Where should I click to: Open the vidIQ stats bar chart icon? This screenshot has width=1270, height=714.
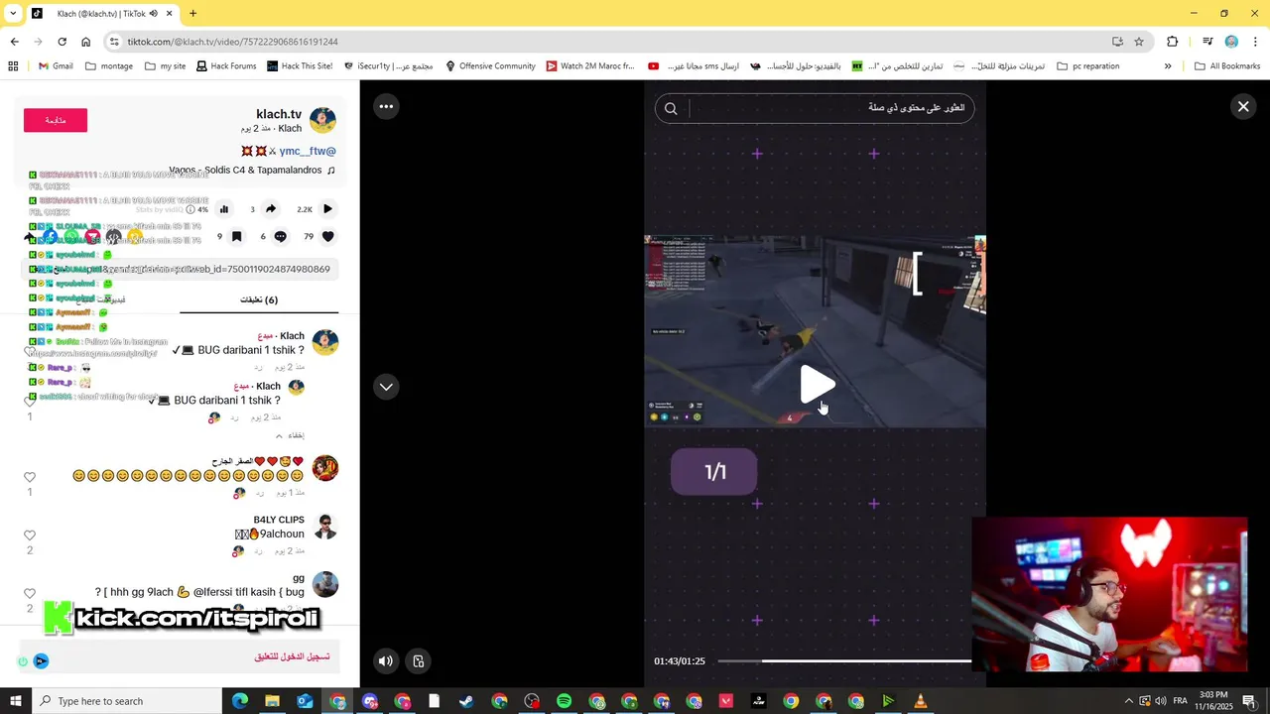pos(224,209)
